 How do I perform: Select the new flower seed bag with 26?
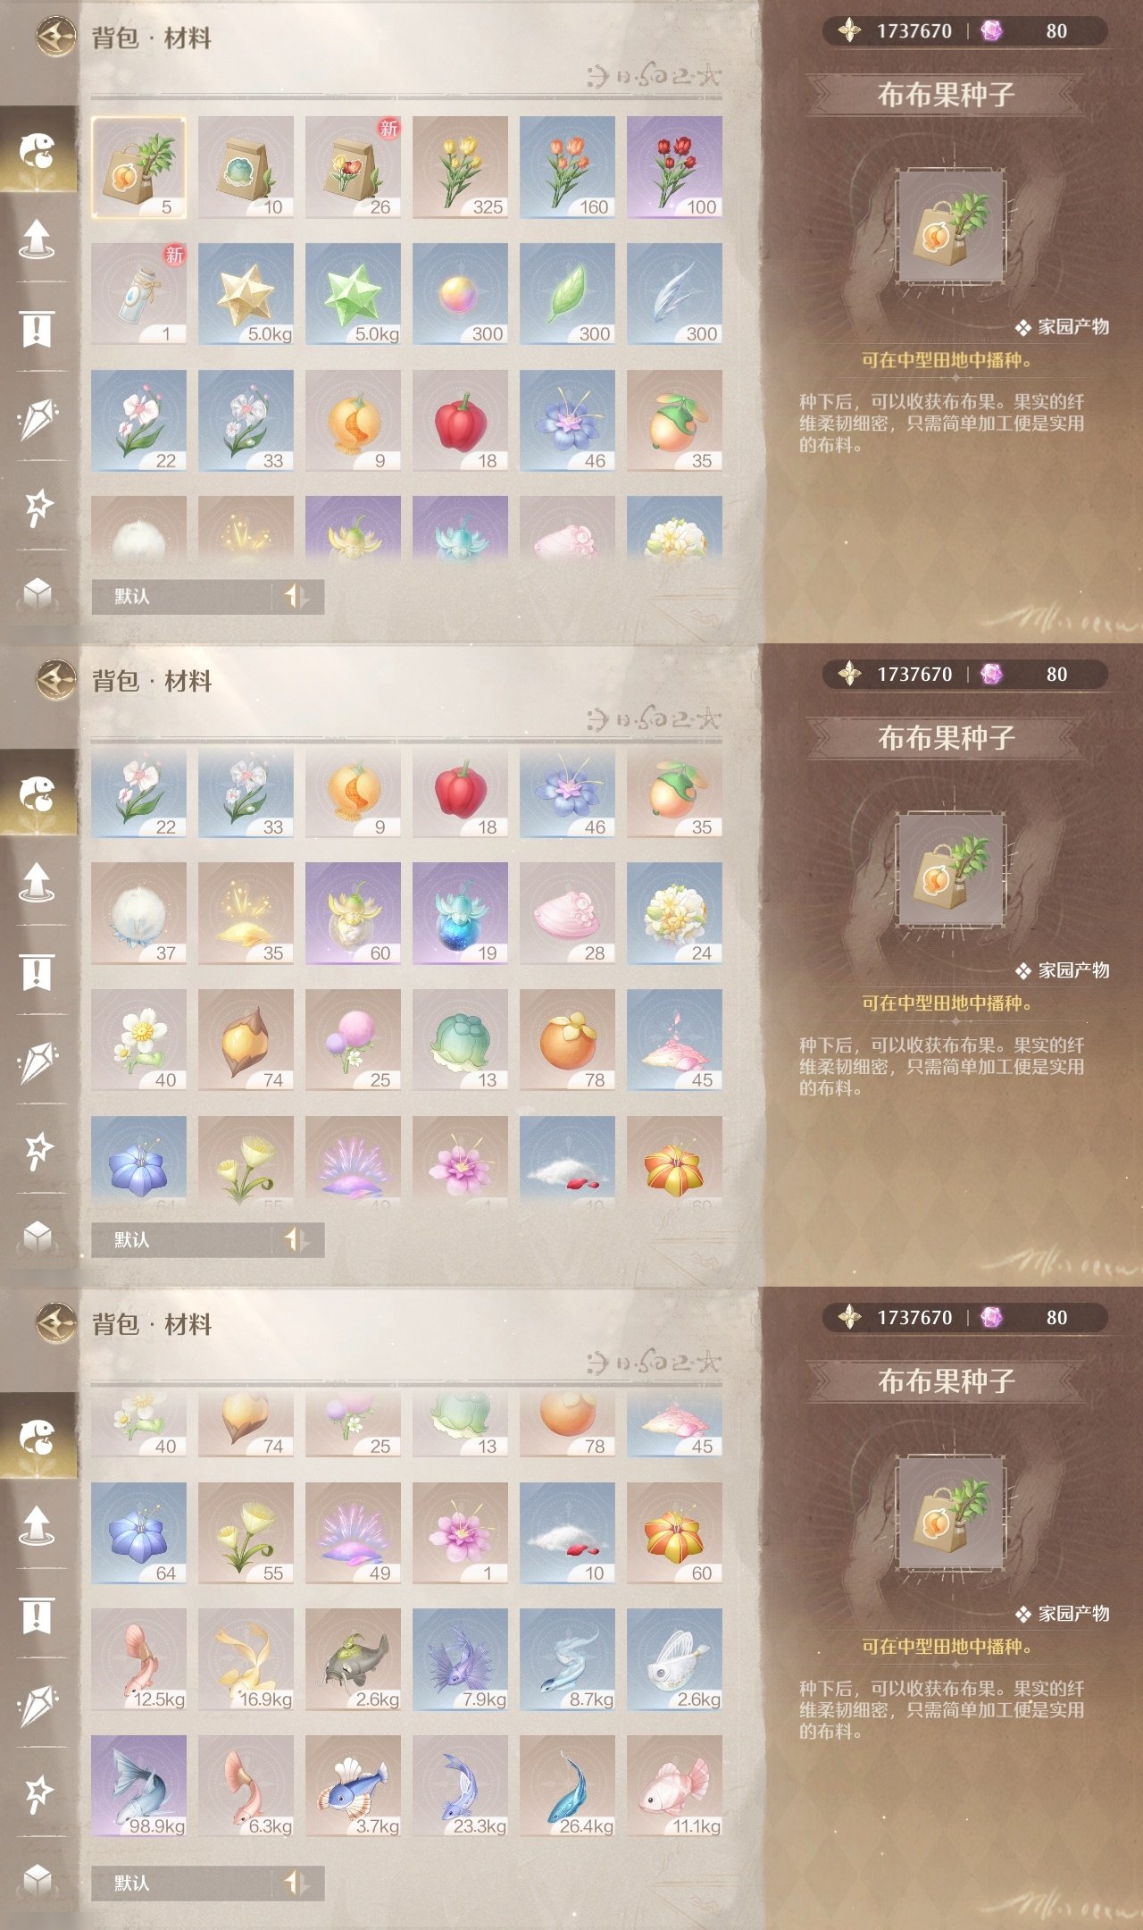tap(353, 167)
